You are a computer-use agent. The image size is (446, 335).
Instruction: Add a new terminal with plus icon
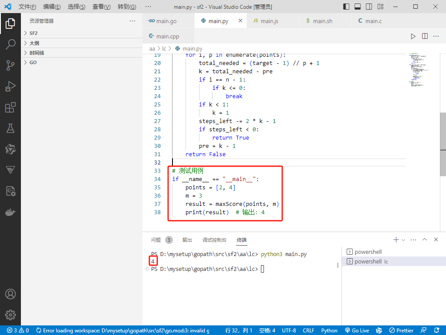coord(396,240)
